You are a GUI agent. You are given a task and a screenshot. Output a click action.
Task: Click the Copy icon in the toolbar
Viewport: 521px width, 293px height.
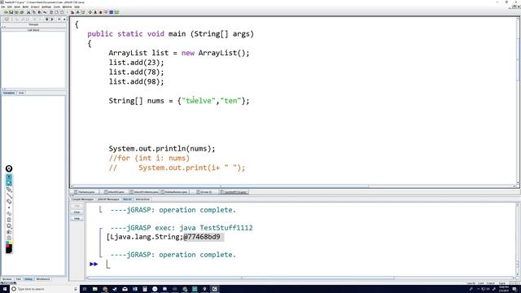[x=34, y=12]
